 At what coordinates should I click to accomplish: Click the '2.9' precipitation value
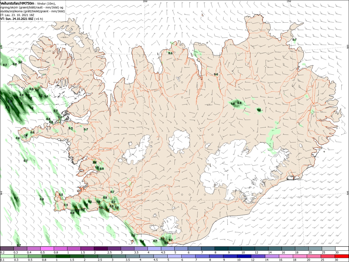pyautogui.click(x=10, y=101)
